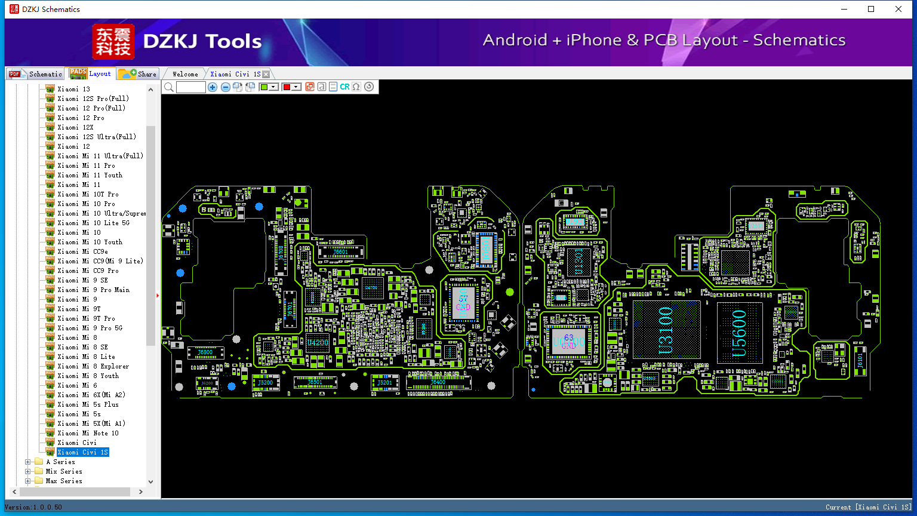Click the rotate-counterclockwise pages icon
Viewport: 917px width, 516px height.
point(250,87)
